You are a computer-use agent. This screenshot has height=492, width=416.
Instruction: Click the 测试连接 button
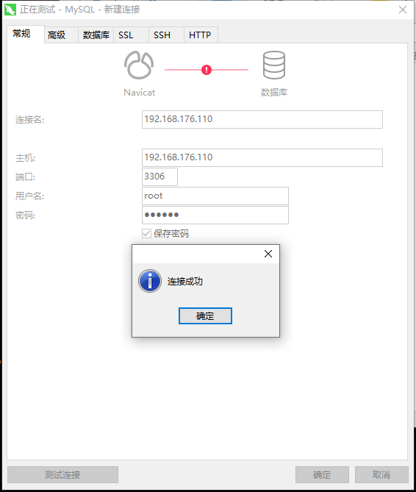click(x=62, y=474)
